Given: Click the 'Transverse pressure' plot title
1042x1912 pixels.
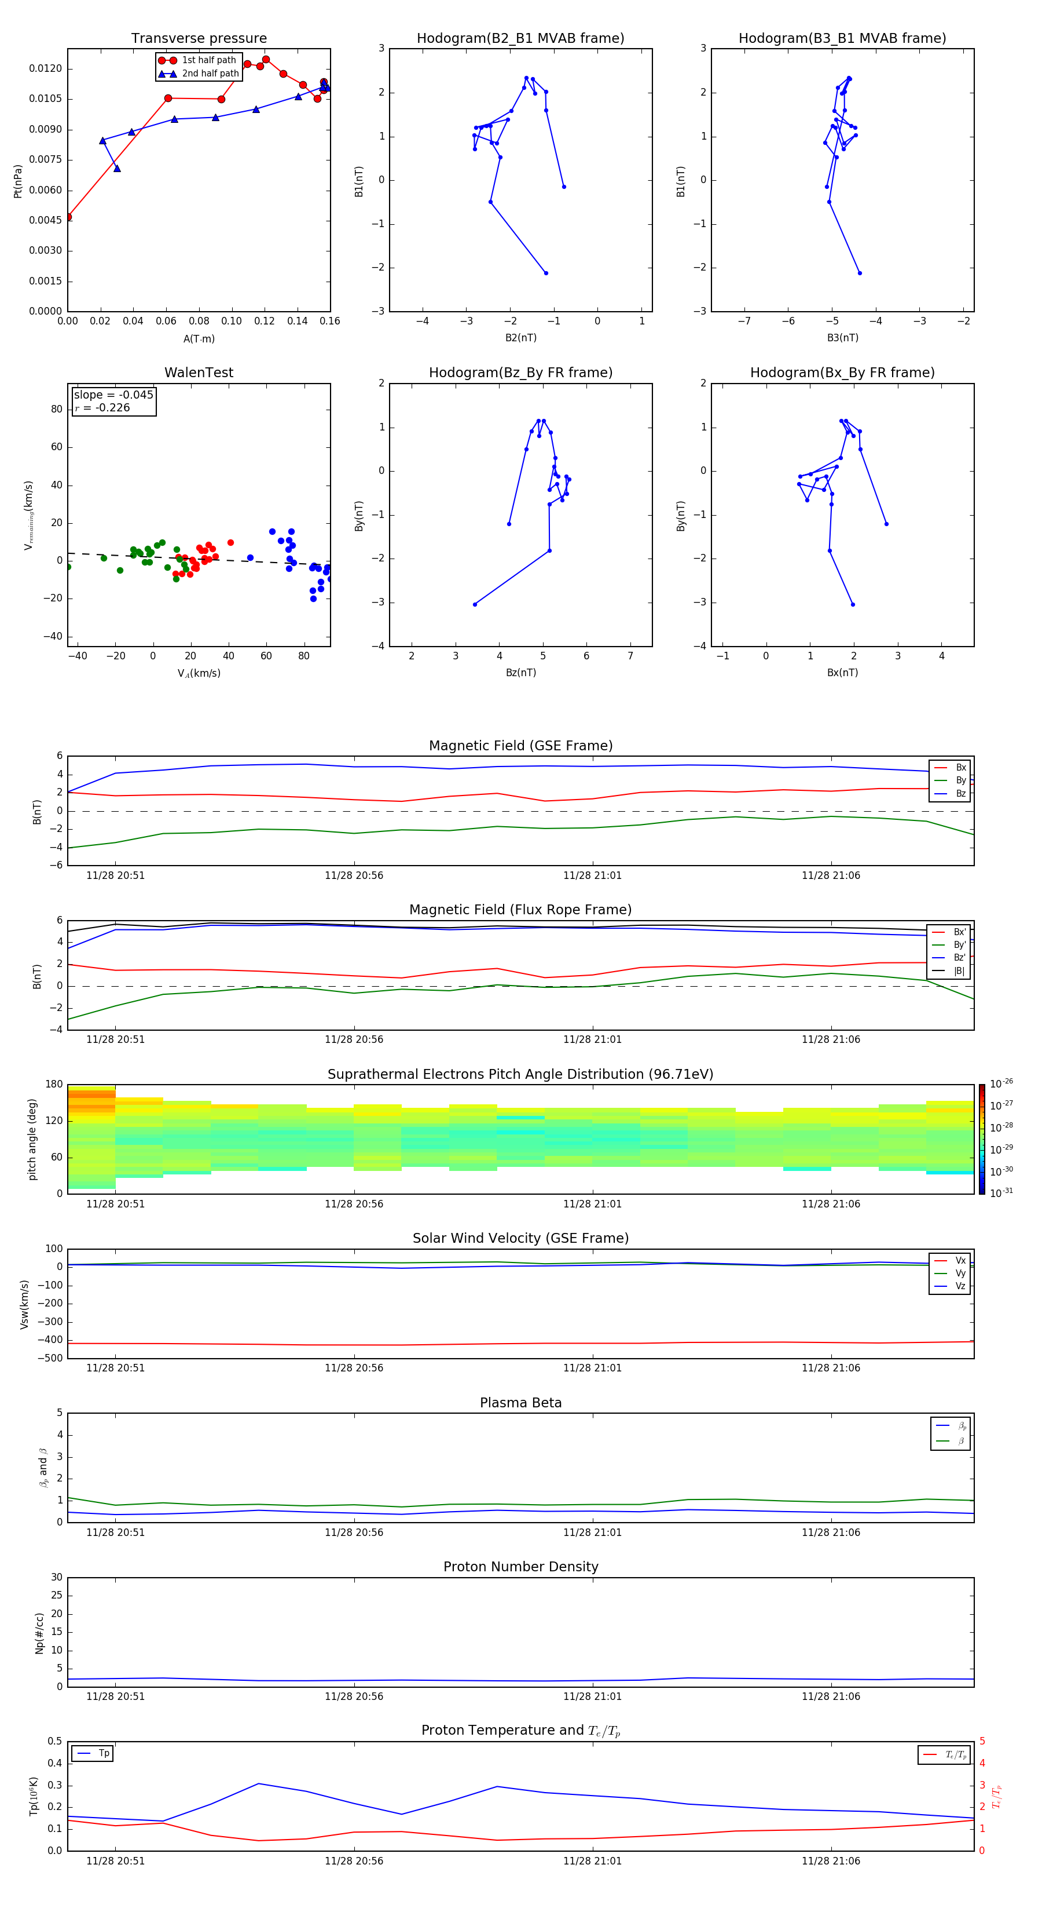Looking at the screenshot, I should tap(199, 39).
